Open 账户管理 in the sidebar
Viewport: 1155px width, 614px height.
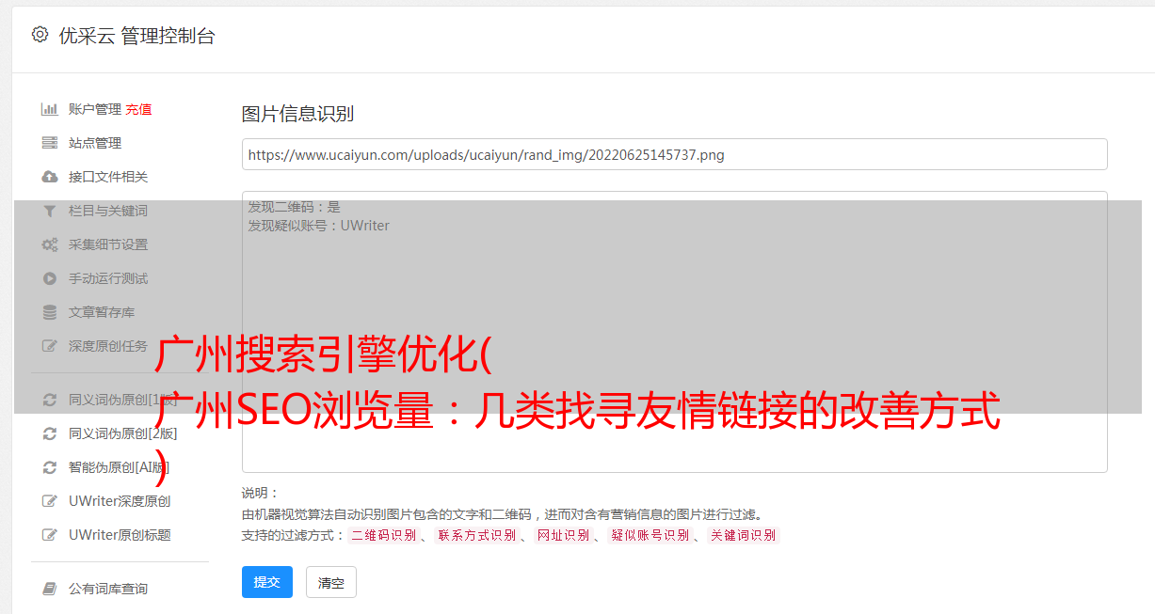95,109
